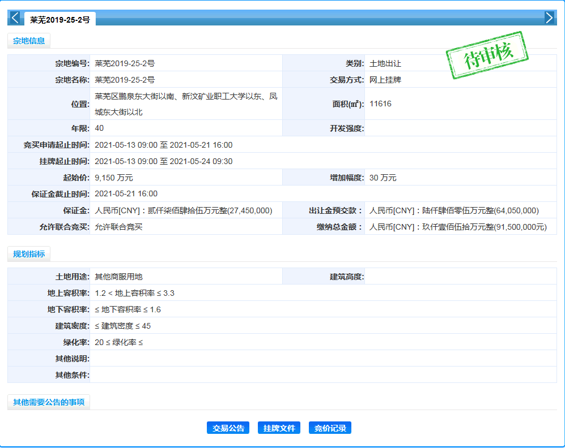Click the 其他说明 label
This screenshot has width=565, height=448.
pyautogui.click(x=72, y=359)
